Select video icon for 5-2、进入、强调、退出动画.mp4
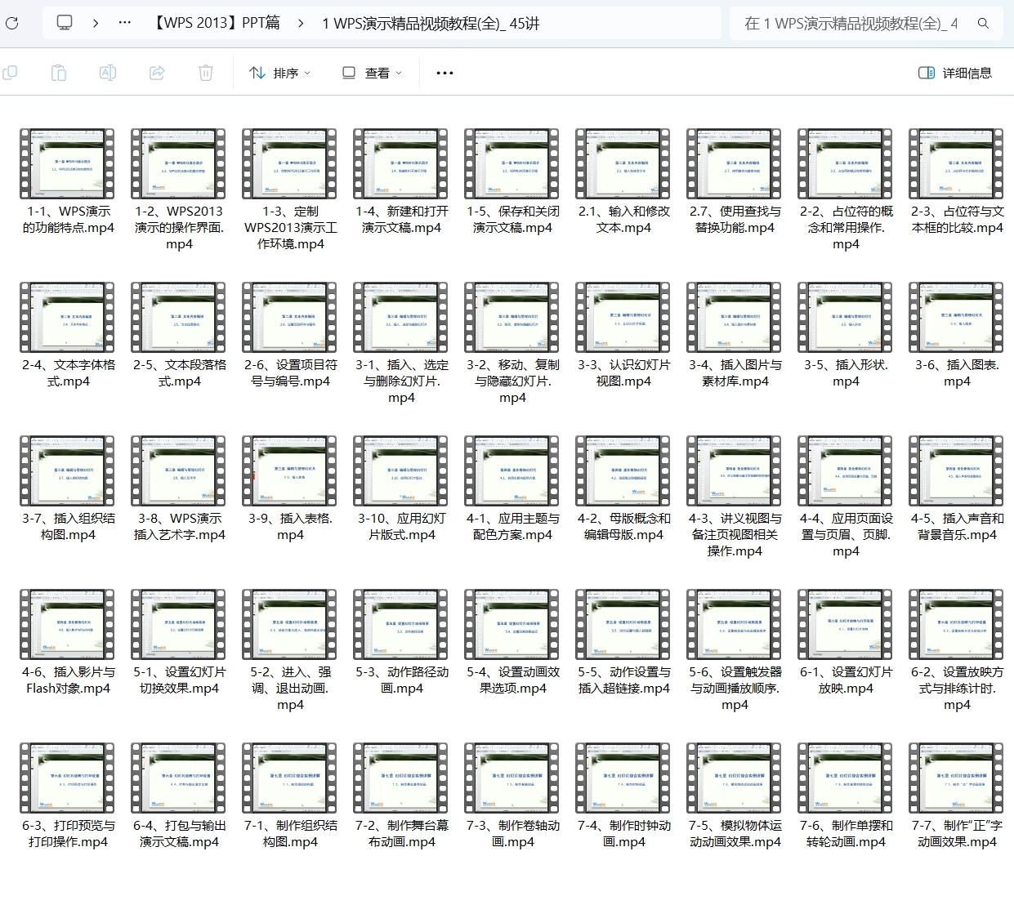 coord(290,625)
